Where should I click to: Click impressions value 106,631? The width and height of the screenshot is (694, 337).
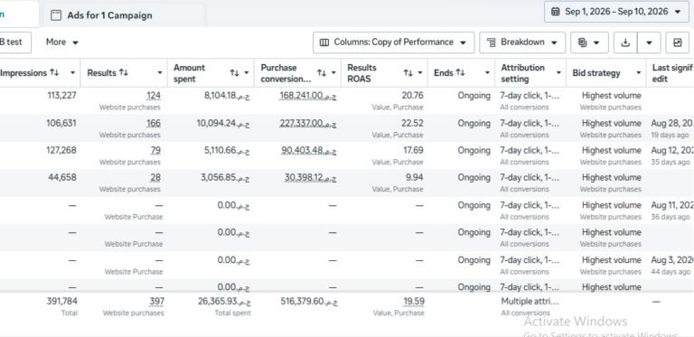coord(61,123)
